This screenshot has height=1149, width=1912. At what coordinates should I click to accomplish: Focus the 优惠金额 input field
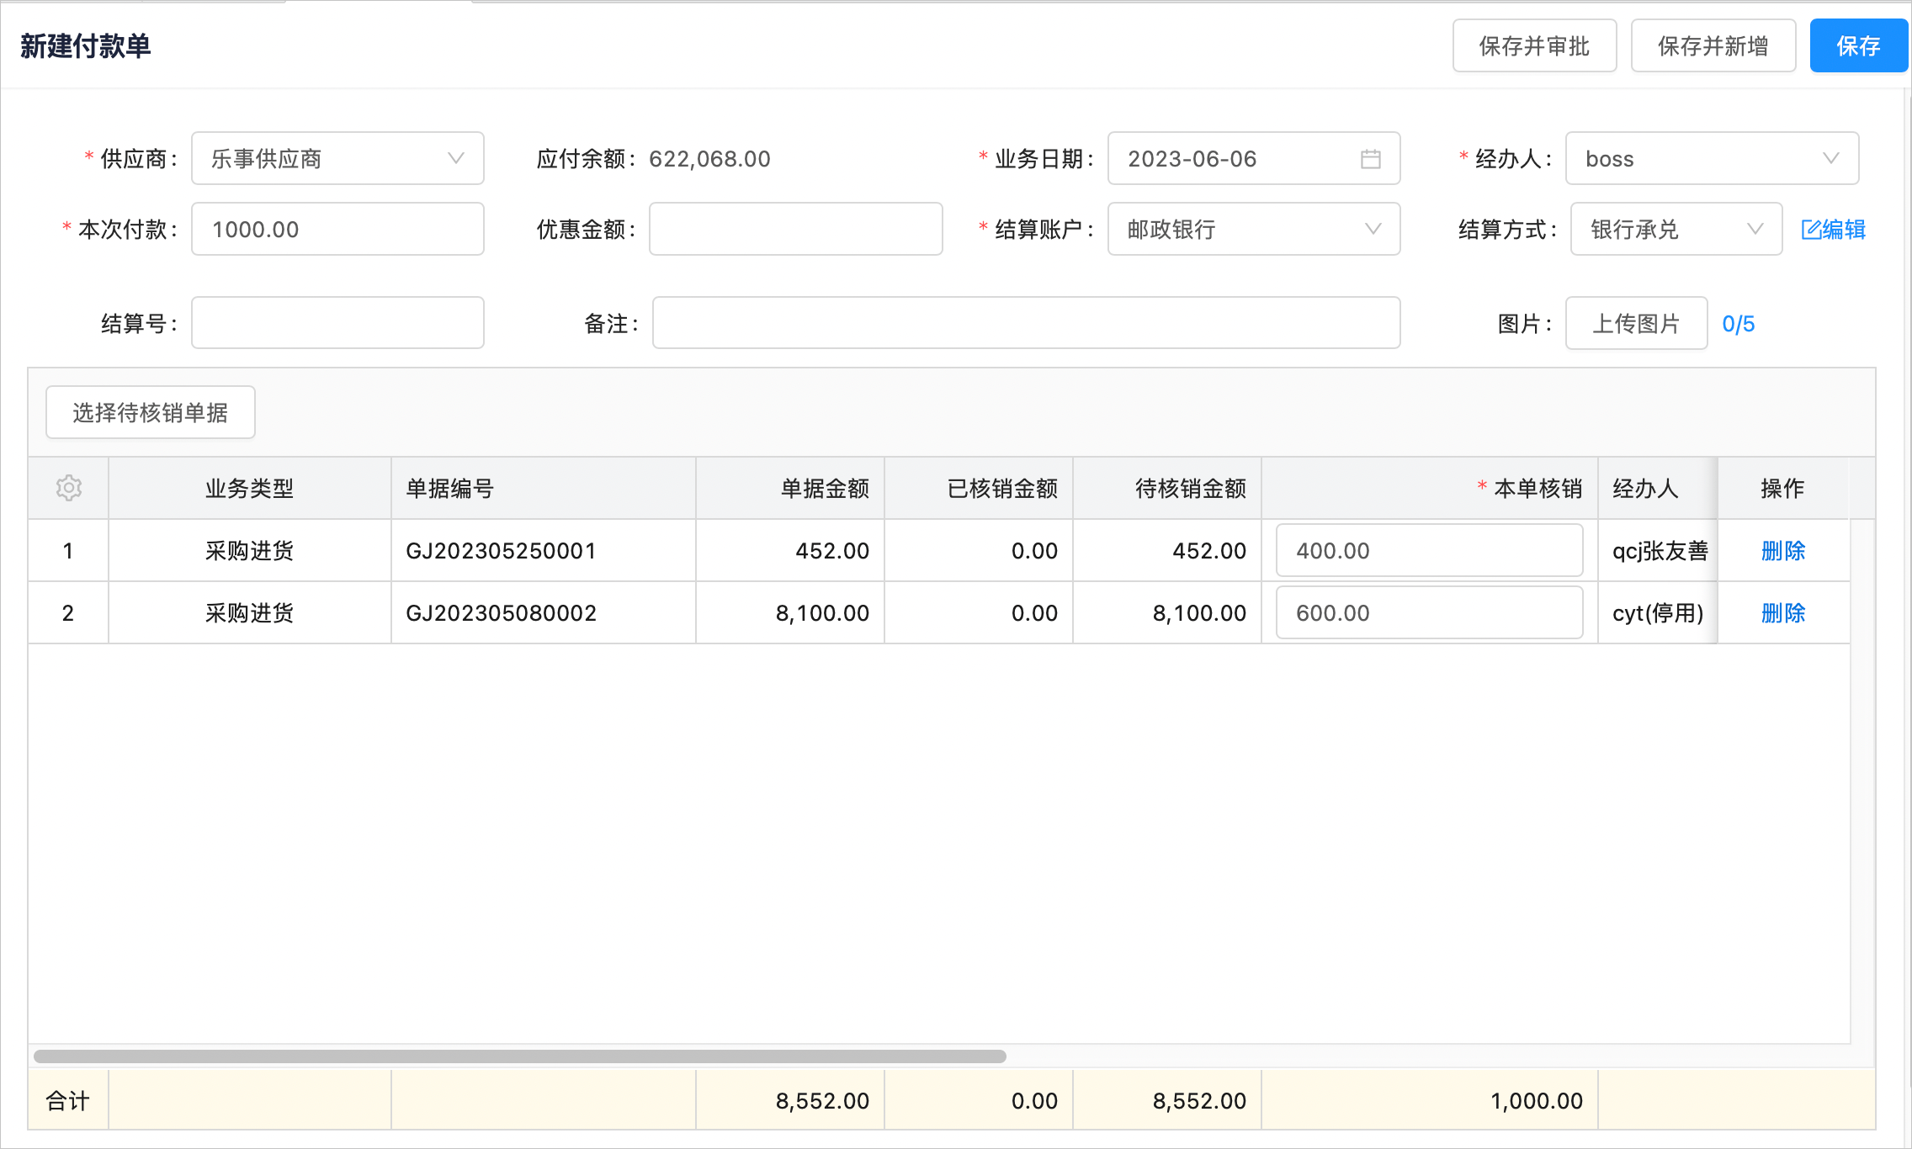[795, 229]
